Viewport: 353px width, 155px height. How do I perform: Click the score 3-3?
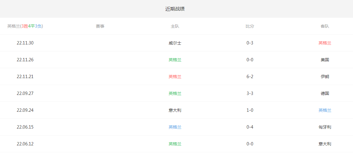coord(250,93)
